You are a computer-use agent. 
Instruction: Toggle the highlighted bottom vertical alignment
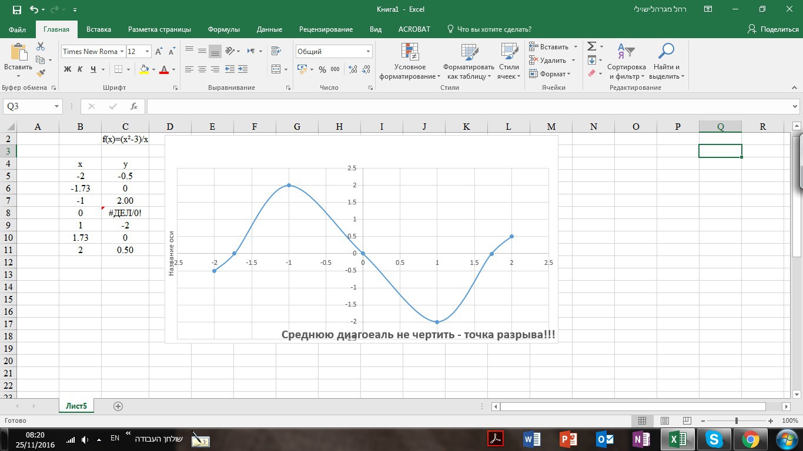(215, 51)
